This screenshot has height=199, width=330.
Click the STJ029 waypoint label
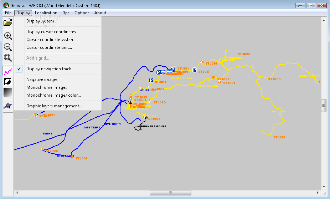pyautogui.click(x=158, y=89)
